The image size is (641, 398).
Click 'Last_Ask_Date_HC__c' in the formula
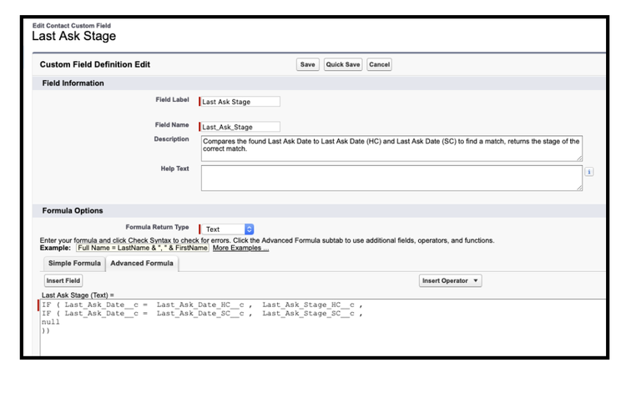200,305
